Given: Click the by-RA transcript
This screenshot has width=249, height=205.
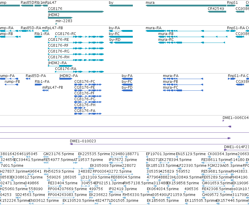Looking at the screenshot, I should [121, 31].
